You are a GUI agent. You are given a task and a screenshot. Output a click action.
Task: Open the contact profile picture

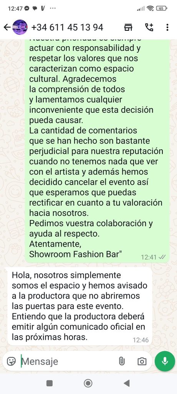tap(20, 27)
